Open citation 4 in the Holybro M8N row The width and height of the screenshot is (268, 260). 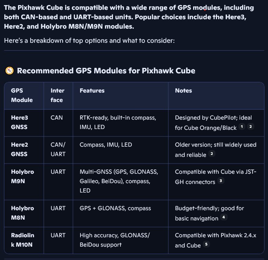[224, 217]
